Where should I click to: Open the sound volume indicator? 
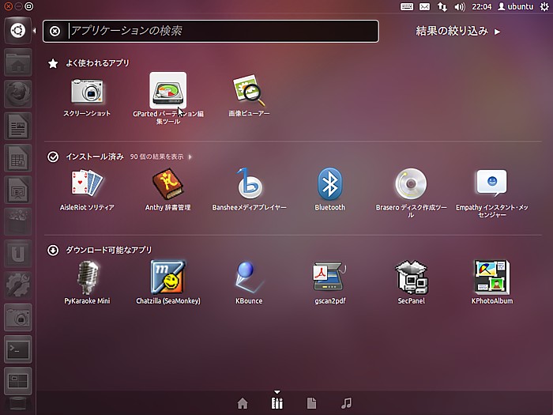[460, 6]
